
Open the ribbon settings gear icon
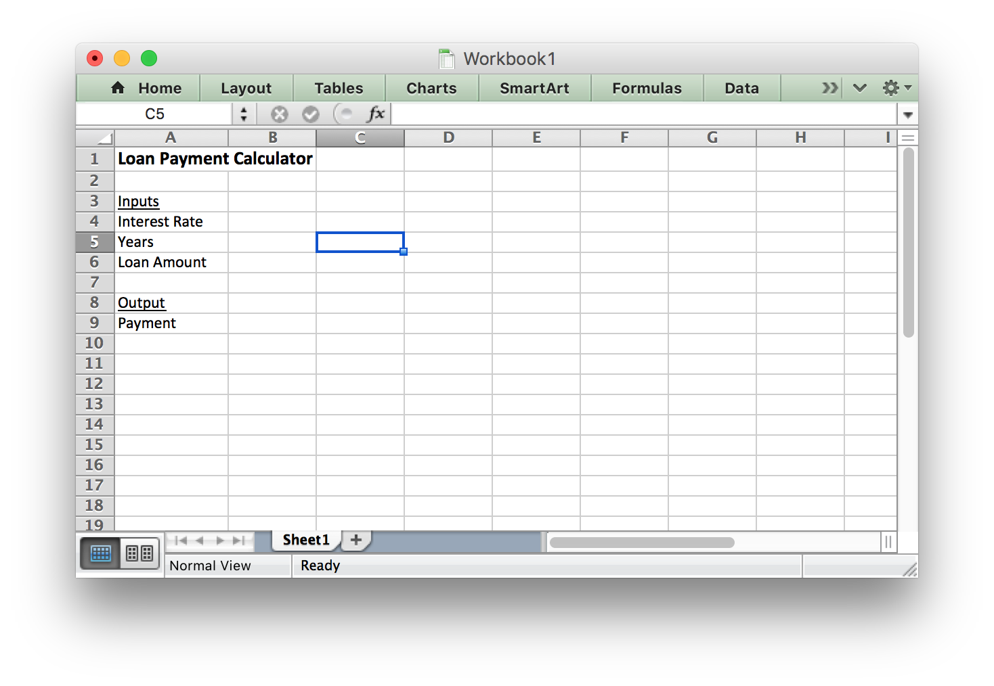892,88
